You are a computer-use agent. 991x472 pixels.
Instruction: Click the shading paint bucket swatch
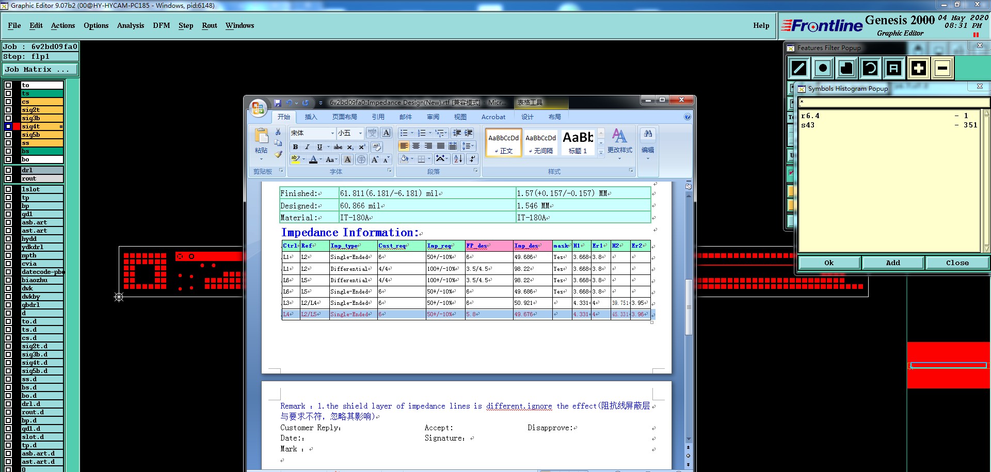(405, 159)
